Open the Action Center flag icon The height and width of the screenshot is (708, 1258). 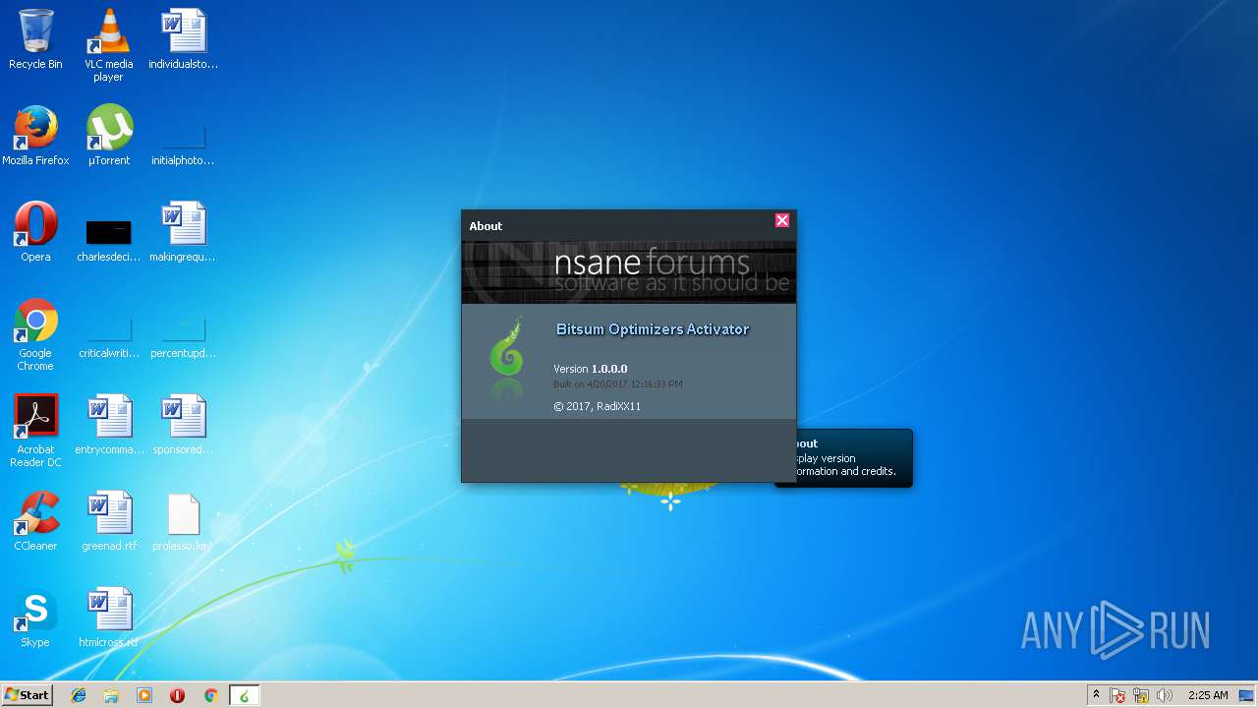click(x=1118, y=695)
